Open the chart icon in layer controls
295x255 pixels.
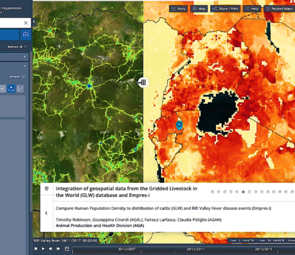pyautogui.click(x=20, y=89)
